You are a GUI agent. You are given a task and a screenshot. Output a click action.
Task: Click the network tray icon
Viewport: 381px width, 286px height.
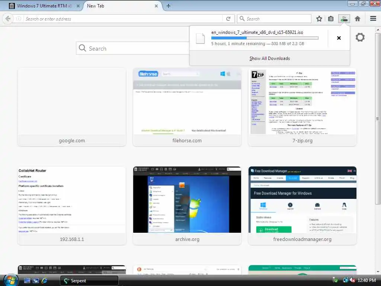coord(345,280)
